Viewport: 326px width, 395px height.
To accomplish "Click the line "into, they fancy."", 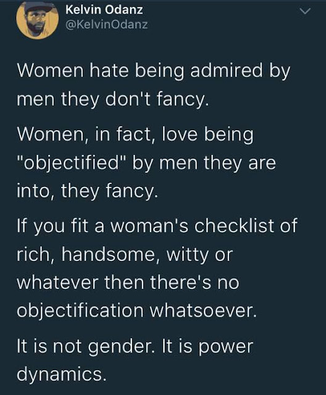I will pos(88,191).
